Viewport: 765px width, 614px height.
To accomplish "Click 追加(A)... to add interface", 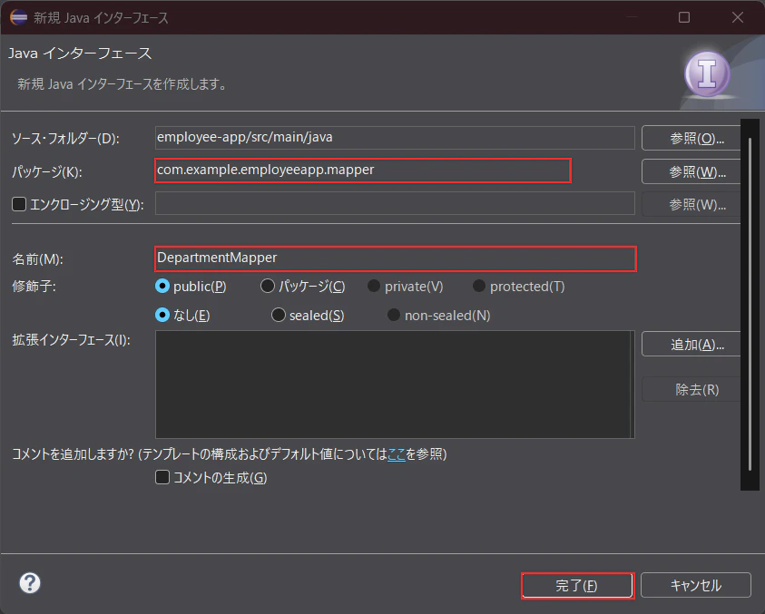I will tap(692, 345).
